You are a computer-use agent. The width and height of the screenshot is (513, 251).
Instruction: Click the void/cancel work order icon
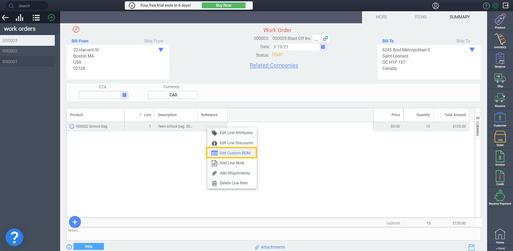76,29
